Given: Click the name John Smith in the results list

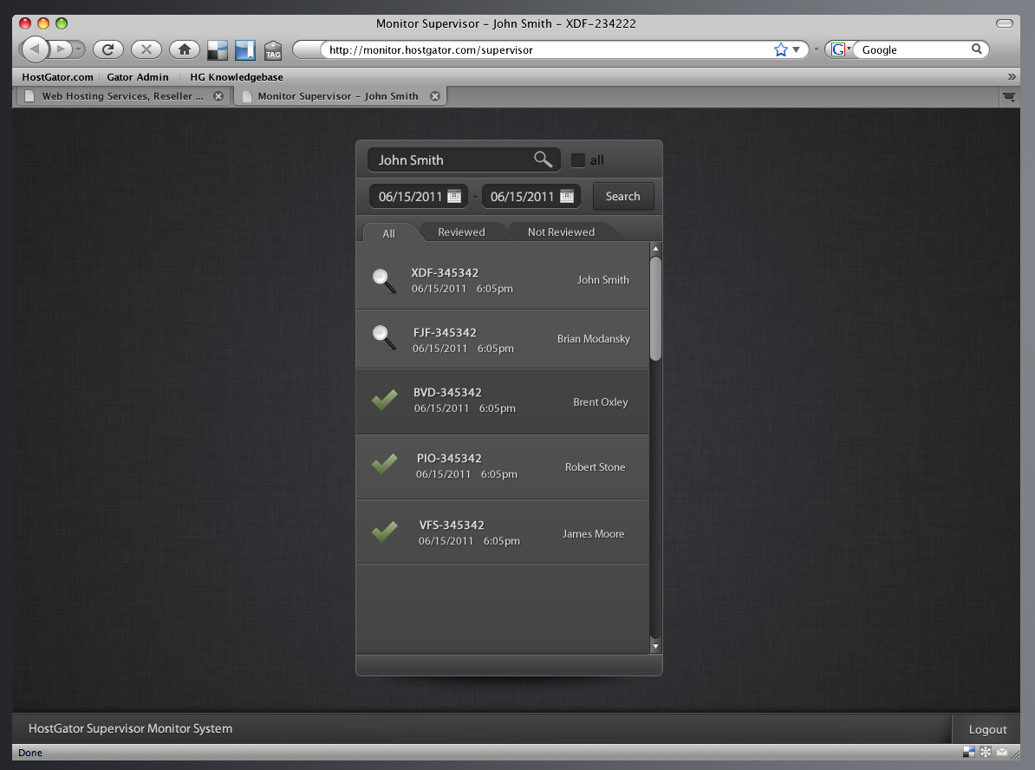Looking at the screenshot, I should click(x=602, y=280).
